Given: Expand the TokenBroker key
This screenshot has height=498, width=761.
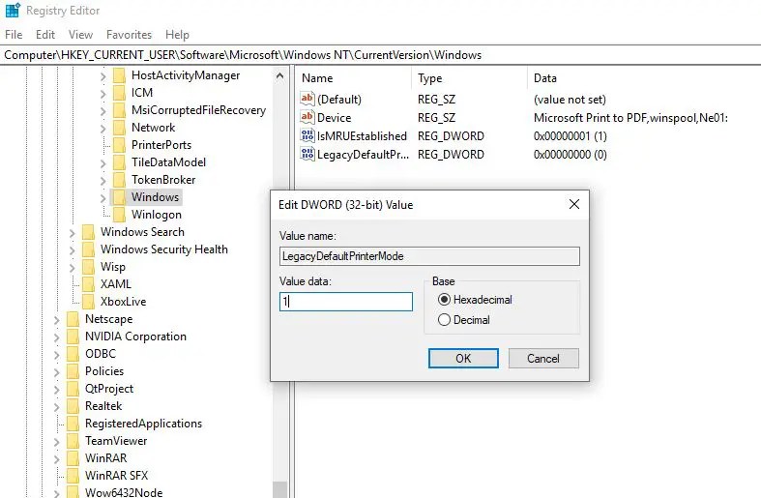Looking at the screenshot, I should (102, 181).
